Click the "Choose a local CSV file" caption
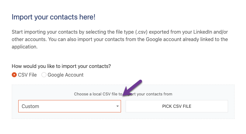Viewport: 246px width, 134px height. [x=96, y=94]
